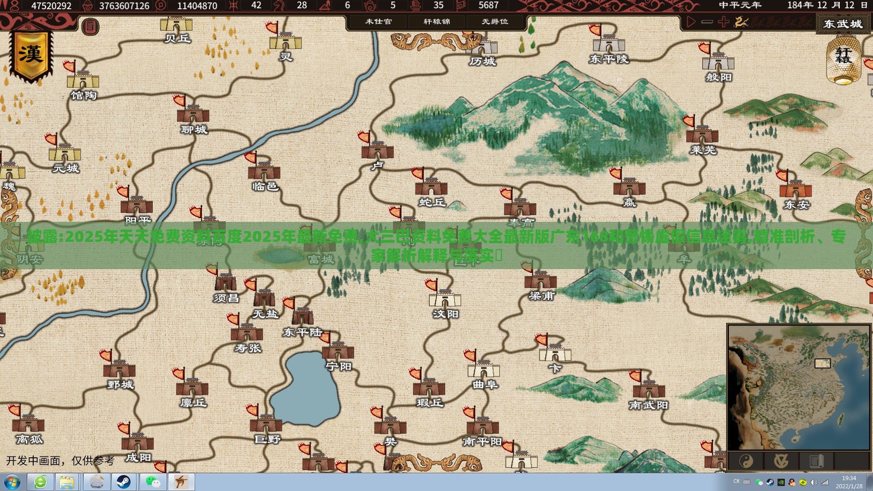The image size is (873, 491).
Task: Open the round seal menu icon
Action: tap(90, 27)
